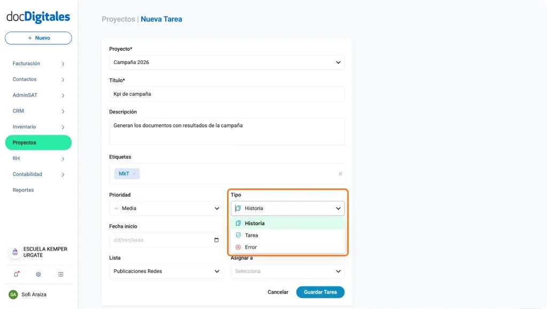The width and height of the screenshot is (547, 309).
Task: Click the Tarea shield-check icon
Action: pos(238,235)
